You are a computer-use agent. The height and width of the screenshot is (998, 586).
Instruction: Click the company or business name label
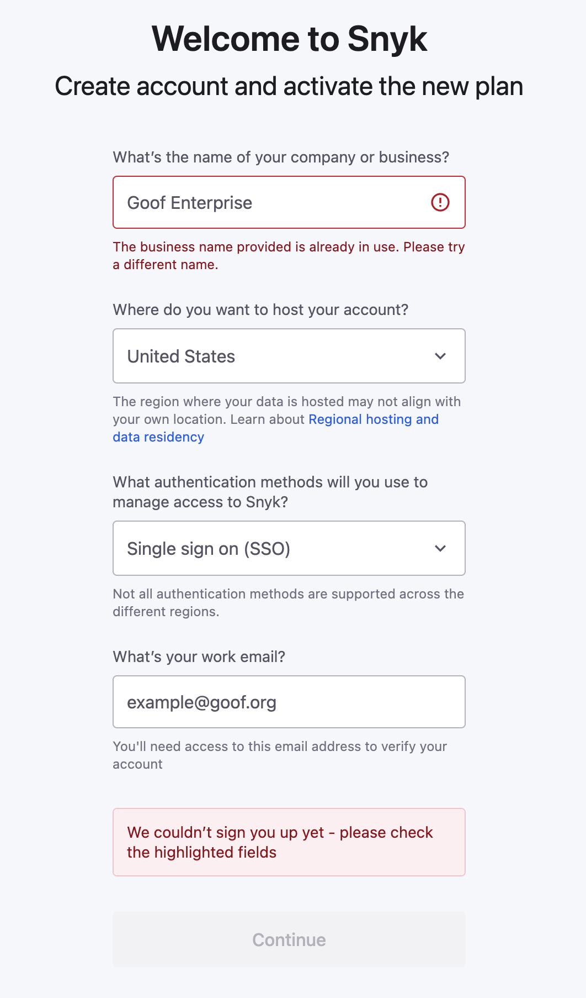281,157
